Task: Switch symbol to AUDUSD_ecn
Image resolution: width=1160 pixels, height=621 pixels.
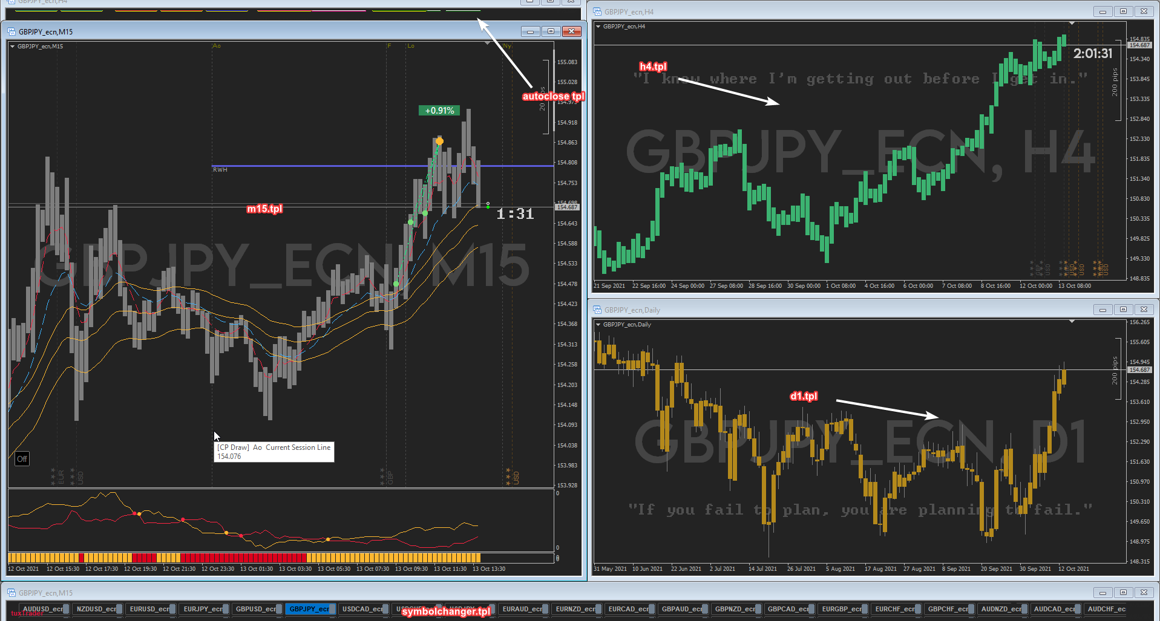Action: 44,609
